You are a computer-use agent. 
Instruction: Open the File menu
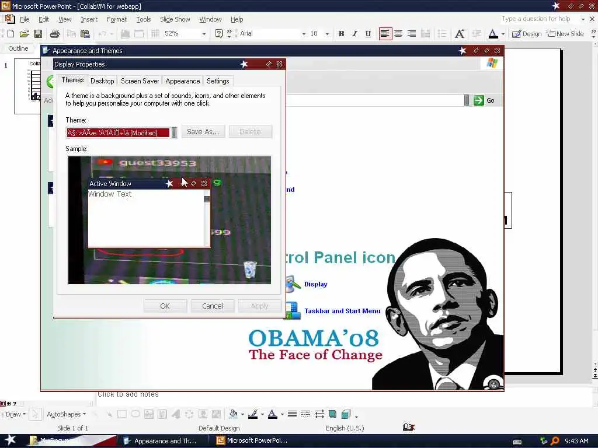pyautogui.click(x=25, y=19)
